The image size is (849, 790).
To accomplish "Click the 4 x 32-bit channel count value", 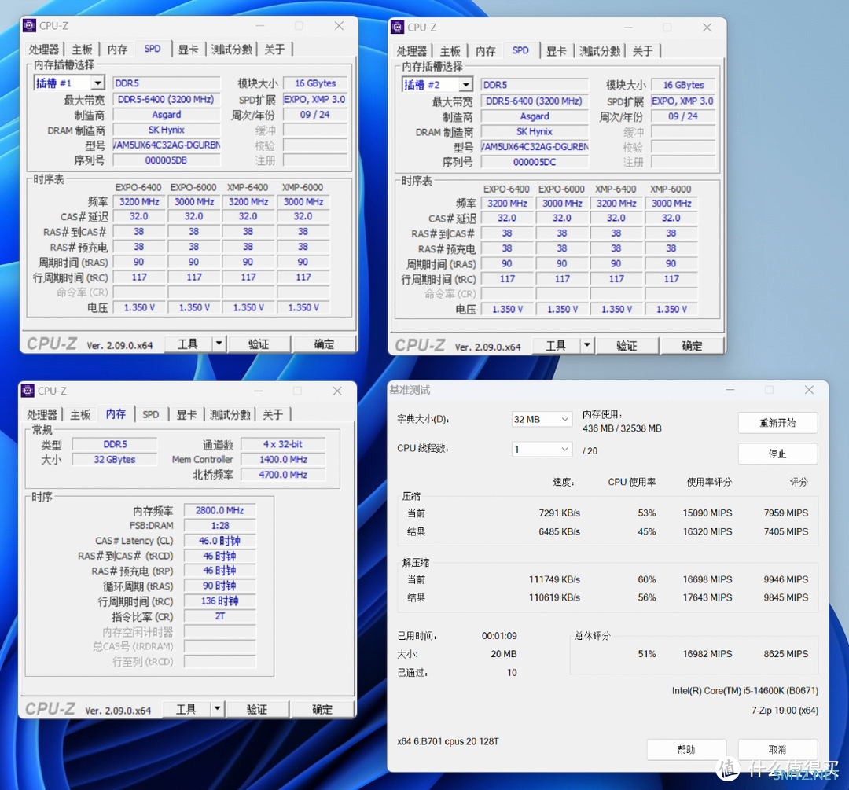I will coord(283,444).
